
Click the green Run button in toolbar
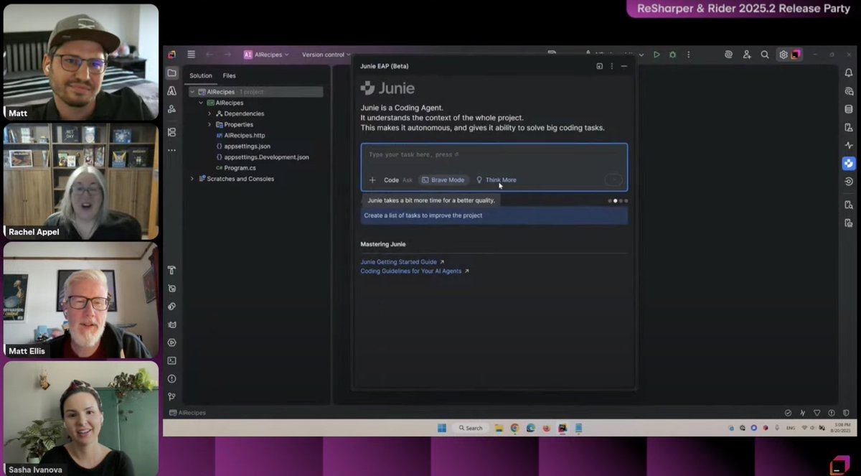click(x=657, y=55)
